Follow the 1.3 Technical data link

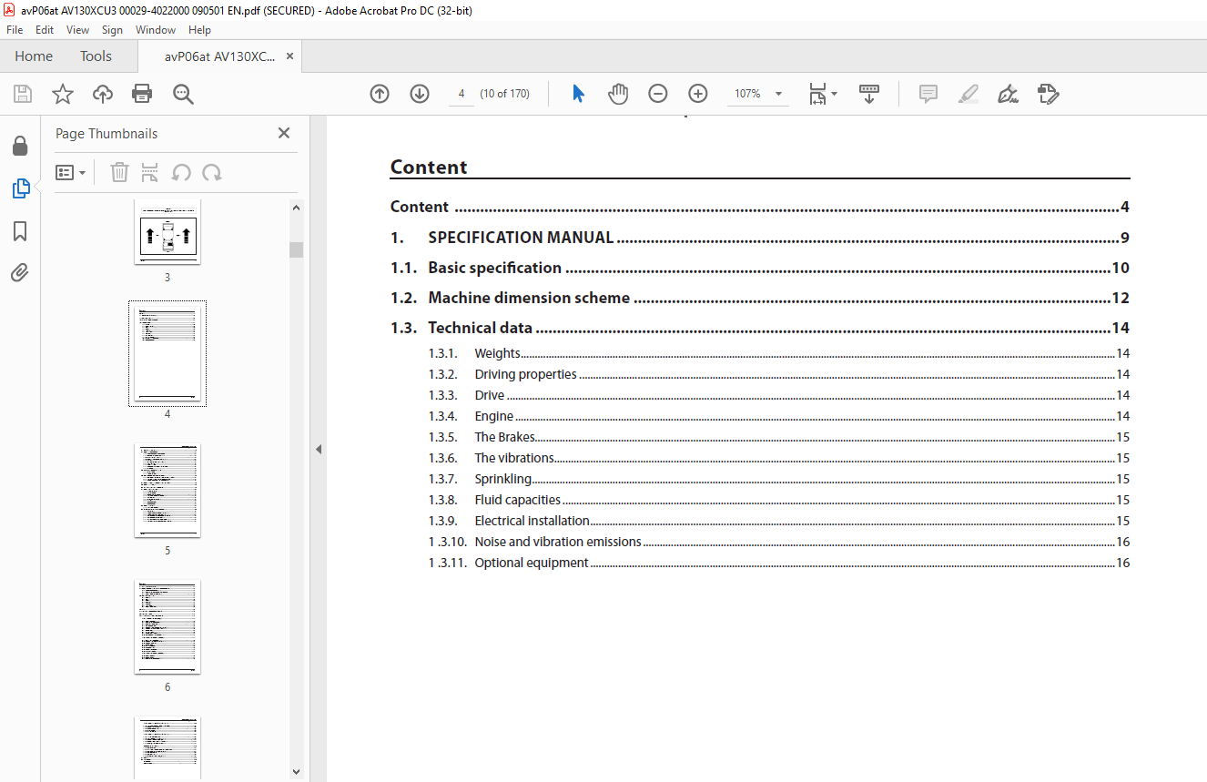pos(760,328)
